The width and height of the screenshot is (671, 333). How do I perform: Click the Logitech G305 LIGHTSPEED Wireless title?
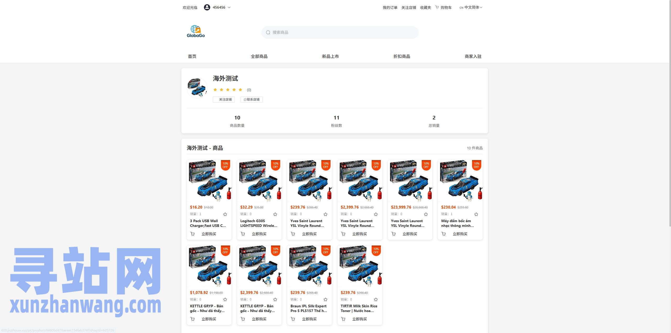pyautogui.click(x=259, y=223)
